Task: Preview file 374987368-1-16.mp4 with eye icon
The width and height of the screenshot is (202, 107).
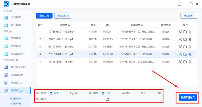Action: pyautogui.click(x=180, y=62)
